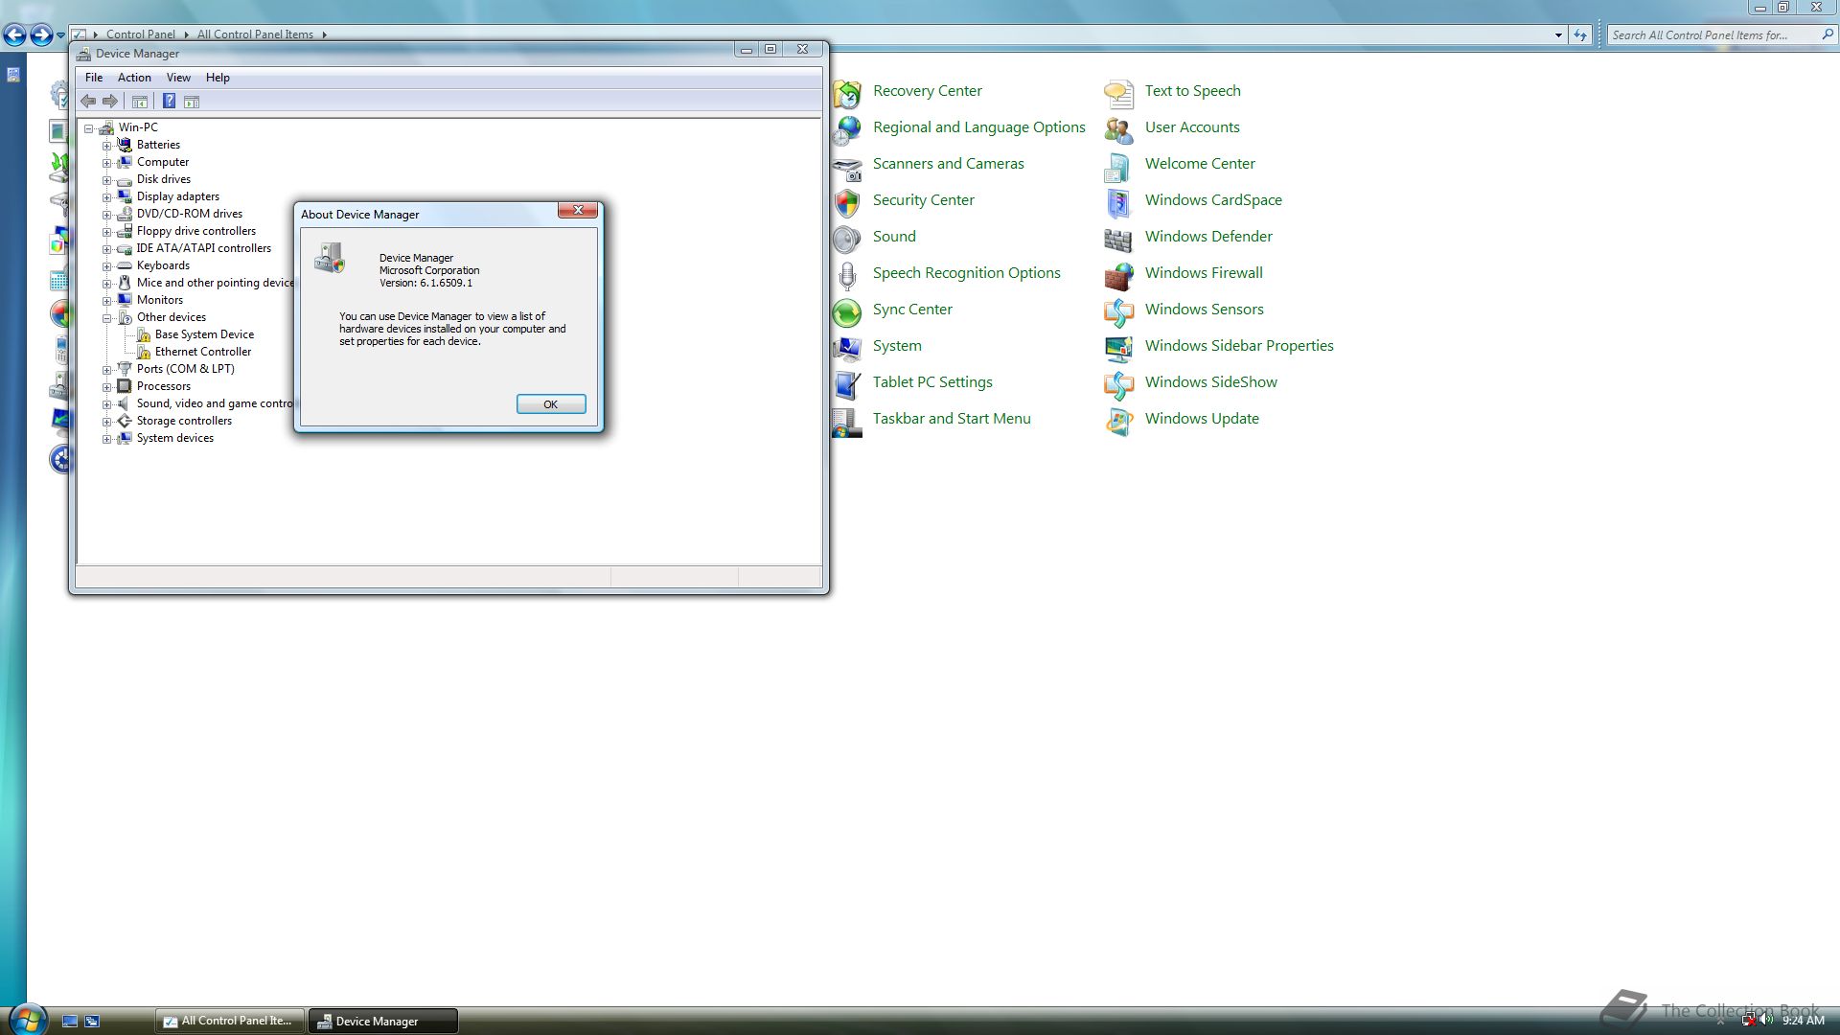1840x1035 pixels.
Task: Open the Windows Sensors link
Action: click(1204, 310)
